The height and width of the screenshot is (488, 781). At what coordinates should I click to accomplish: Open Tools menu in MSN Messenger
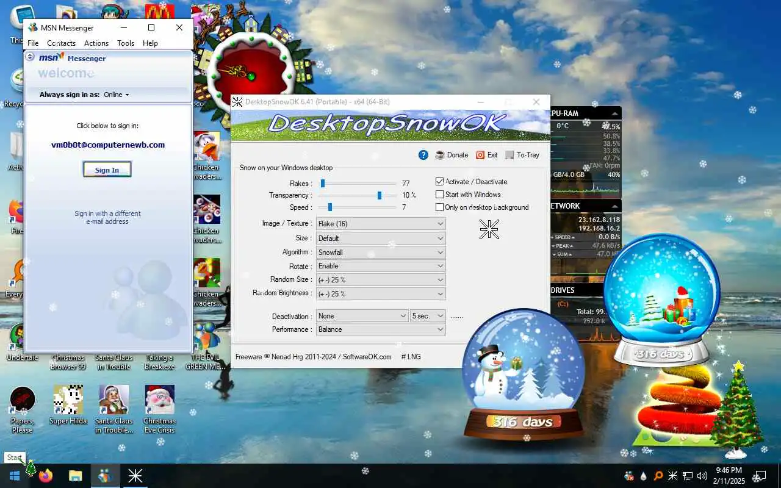point(126,43)
